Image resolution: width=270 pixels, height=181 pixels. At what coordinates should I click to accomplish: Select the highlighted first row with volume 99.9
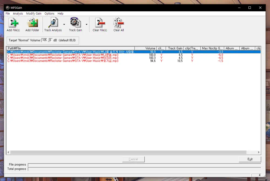pyautogui.click(x=134, y=52)
